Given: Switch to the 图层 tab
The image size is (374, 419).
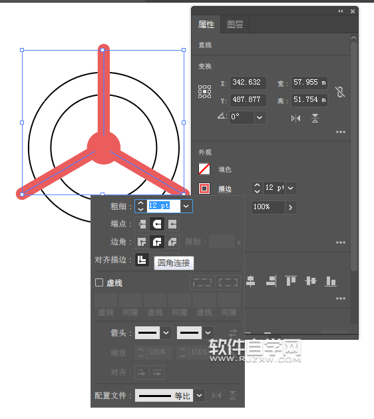Looking at the screenshot, I should 235,25.
